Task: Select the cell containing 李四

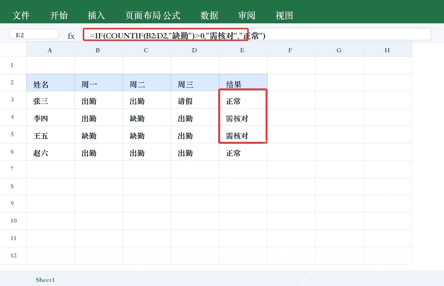Action: click(51, 117)
